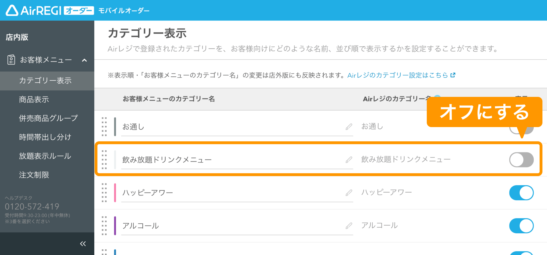Image resolution: width=547 pixels, height=255 pixels.
Task: Collapse the お客様メニュー section chevron
Action: pos(84,60)
